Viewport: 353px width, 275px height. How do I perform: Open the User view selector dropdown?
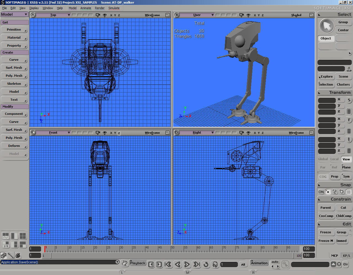click(197, 15)
